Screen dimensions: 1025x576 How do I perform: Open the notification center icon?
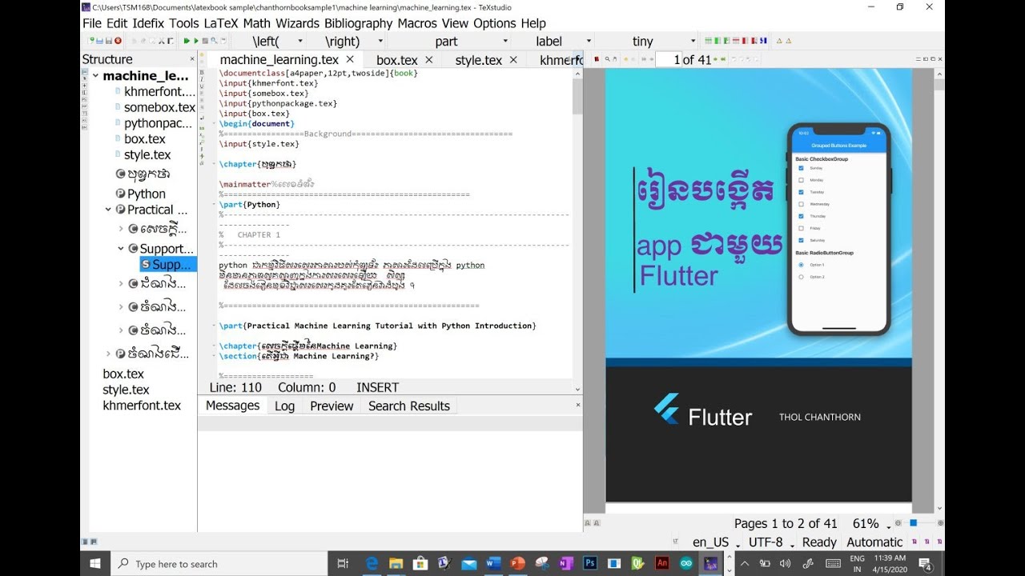point(925,563)
